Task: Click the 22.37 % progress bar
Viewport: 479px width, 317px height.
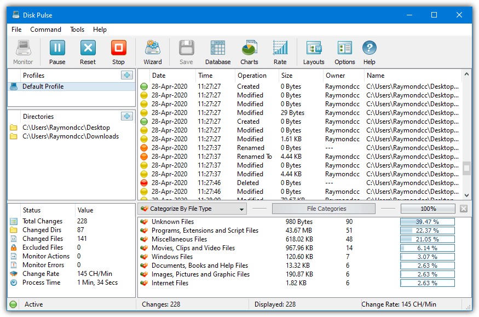Action: [428, 230]
